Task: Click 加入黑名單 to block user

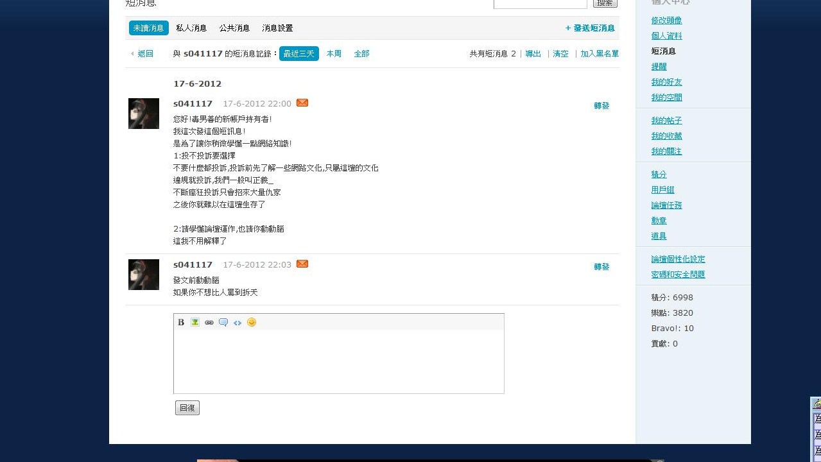Action: pos(600,54)
